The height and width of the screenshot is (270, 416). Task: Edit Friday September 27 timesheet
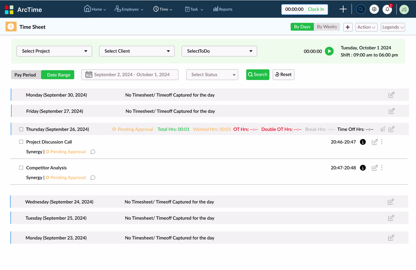click(x=392, y=111)
